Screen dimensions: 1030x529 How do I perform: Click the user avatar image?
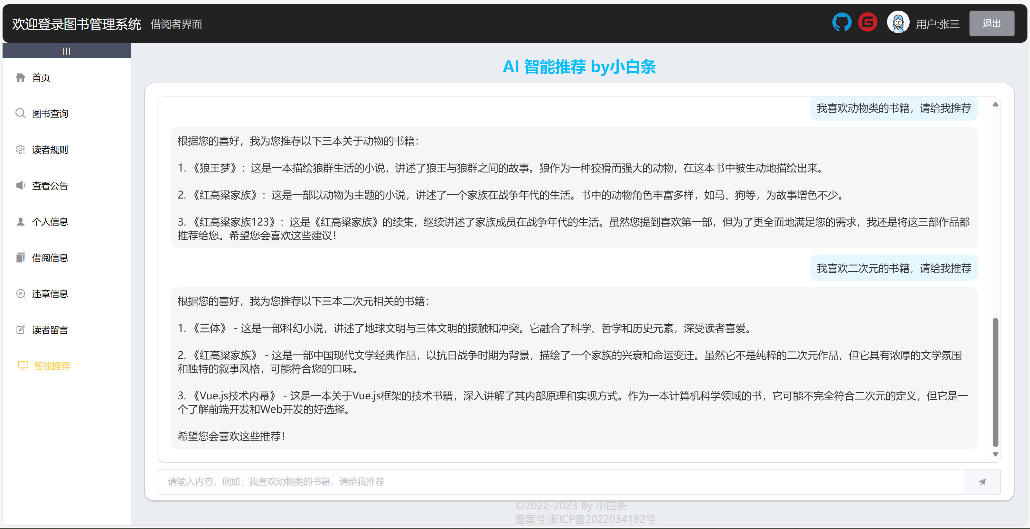[898, 23]
